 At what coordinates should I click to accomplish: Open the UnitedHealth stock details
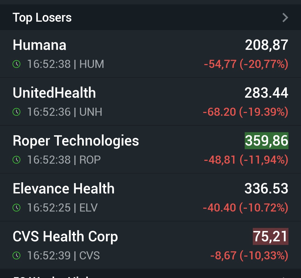click(54, 93)
